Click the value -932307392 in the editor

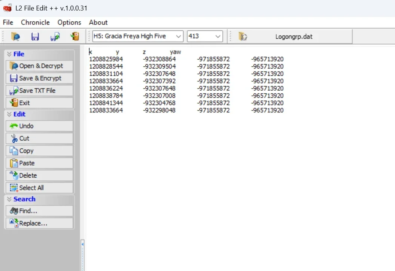[x=159, y=81]
